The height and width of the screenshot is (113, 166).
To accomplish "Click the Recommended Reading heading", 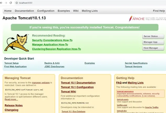I will pos(49,36).
